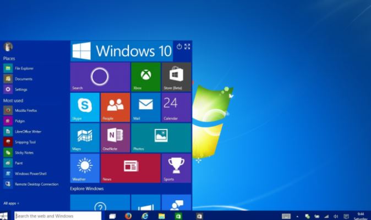Image resolution: width=371 pixels, height=220 pixels.
Task: Open the Sports trophy tile
Action: pos(176,168)
